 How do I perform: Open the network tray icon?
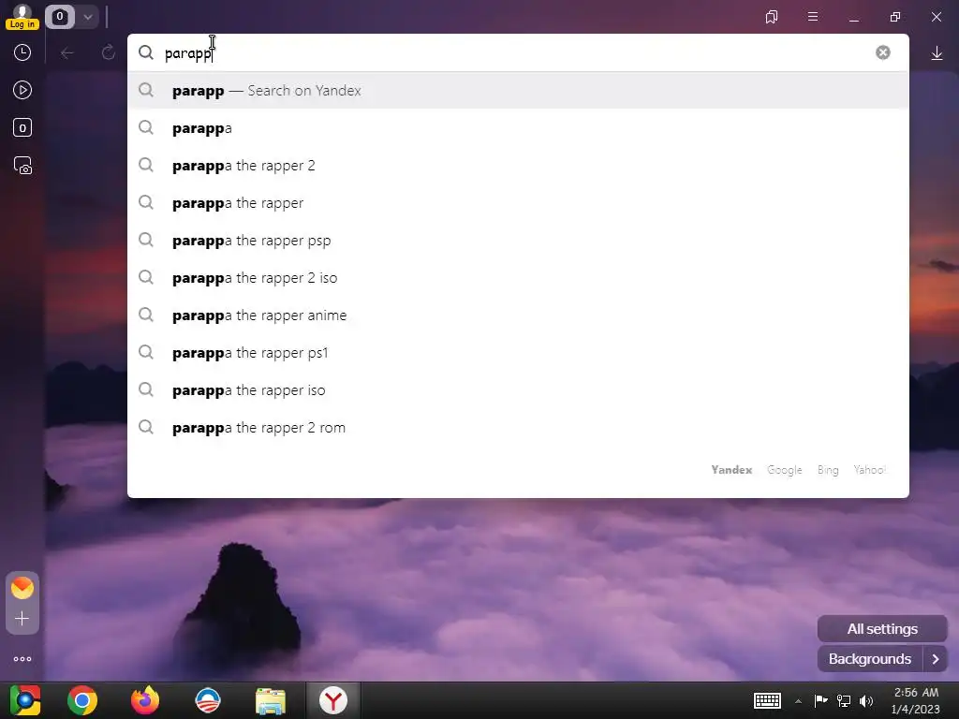(x=844, y=700)
